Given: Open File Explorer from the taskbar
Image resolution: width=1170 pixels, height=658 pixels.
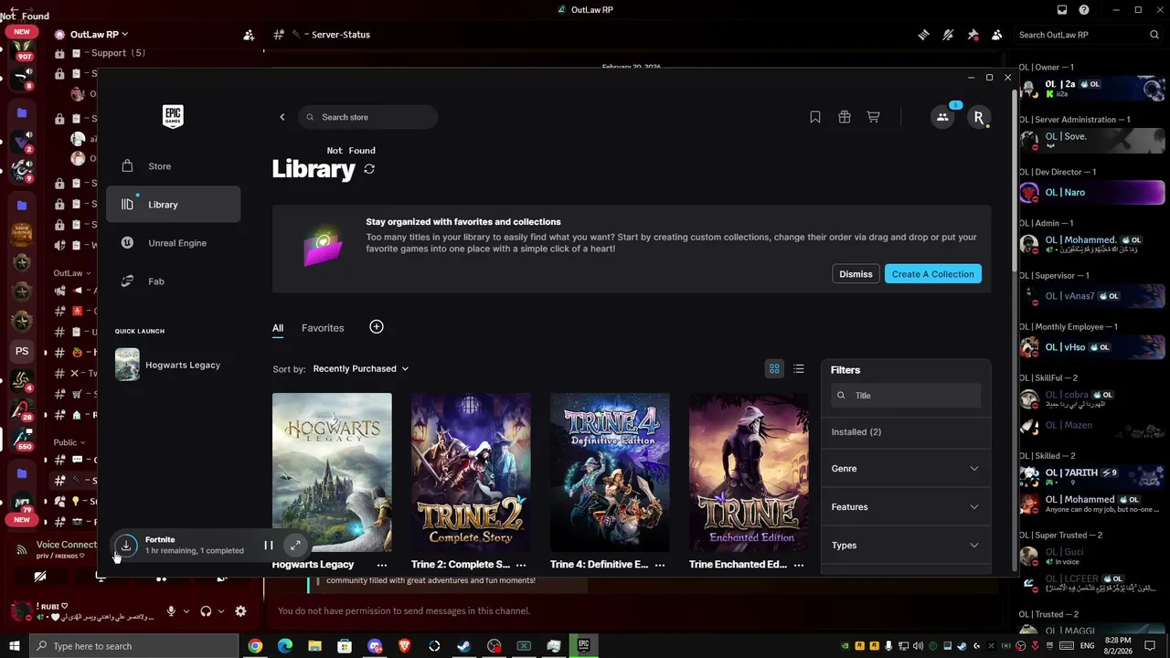Looking at the screenshot, I should pyautogui.click(x=314, y=646).
